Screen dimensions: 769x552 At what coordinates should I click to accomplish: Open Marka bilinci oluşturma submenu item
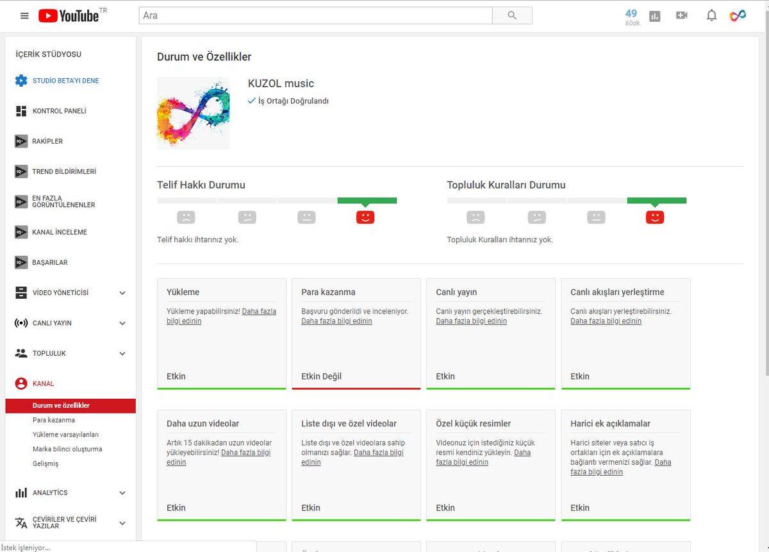[x=67, y=449]
